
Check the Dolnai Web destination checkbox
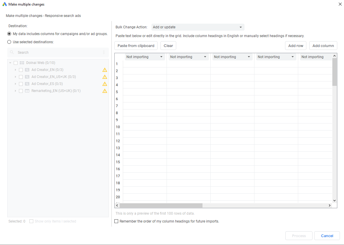pyautogui.click(x=15, y=62)
